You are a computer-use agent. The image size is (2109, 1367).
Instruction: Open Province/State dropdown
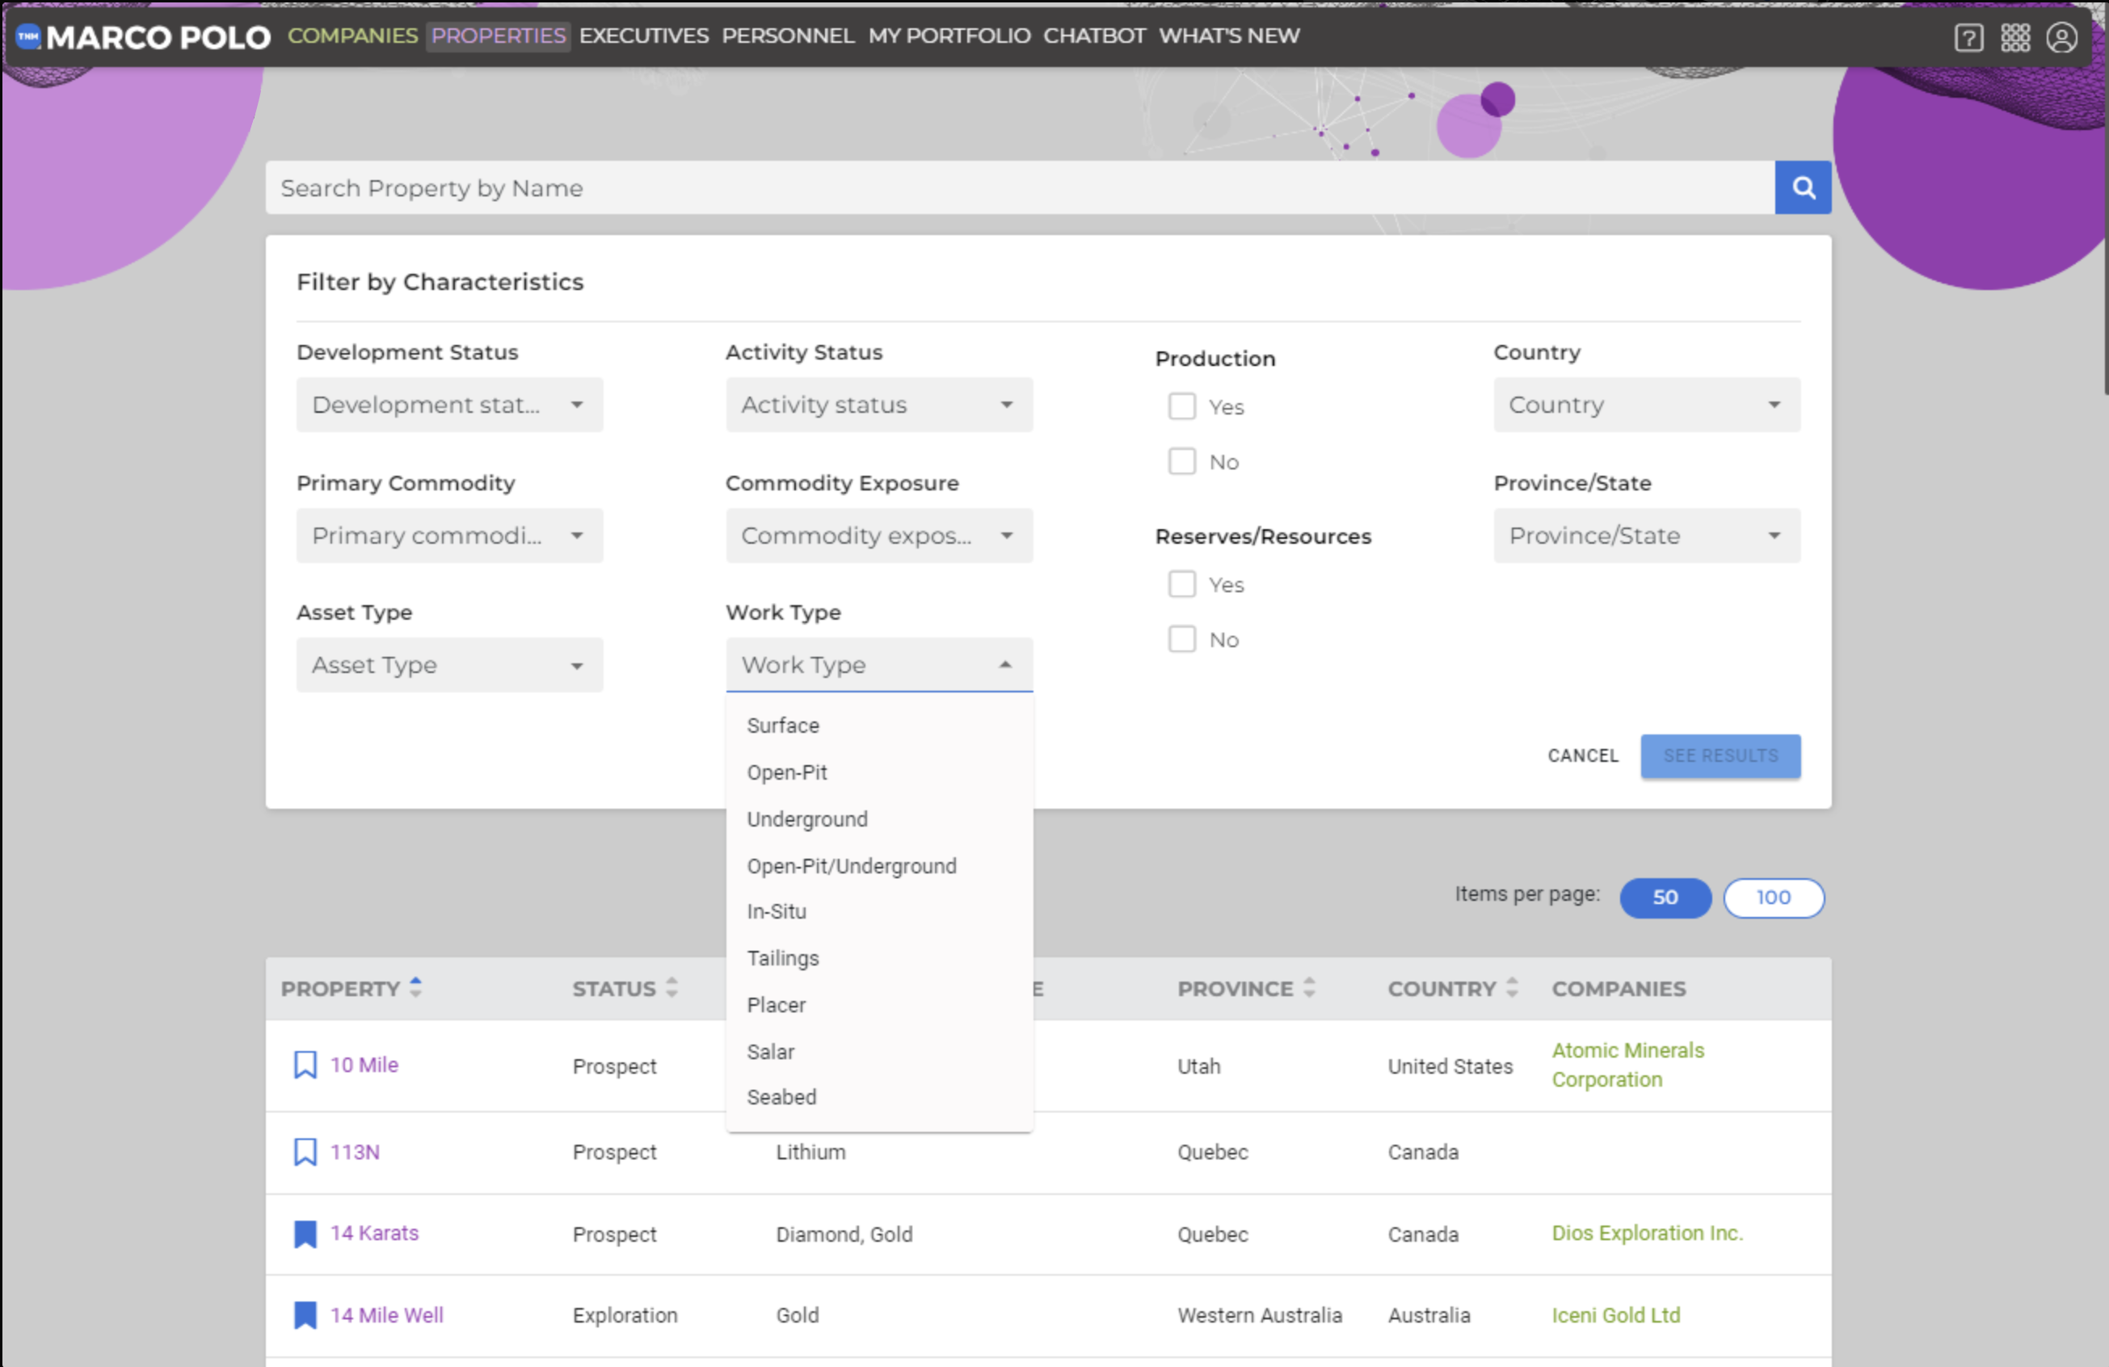pyautogui.click(x=1647, y=535)
